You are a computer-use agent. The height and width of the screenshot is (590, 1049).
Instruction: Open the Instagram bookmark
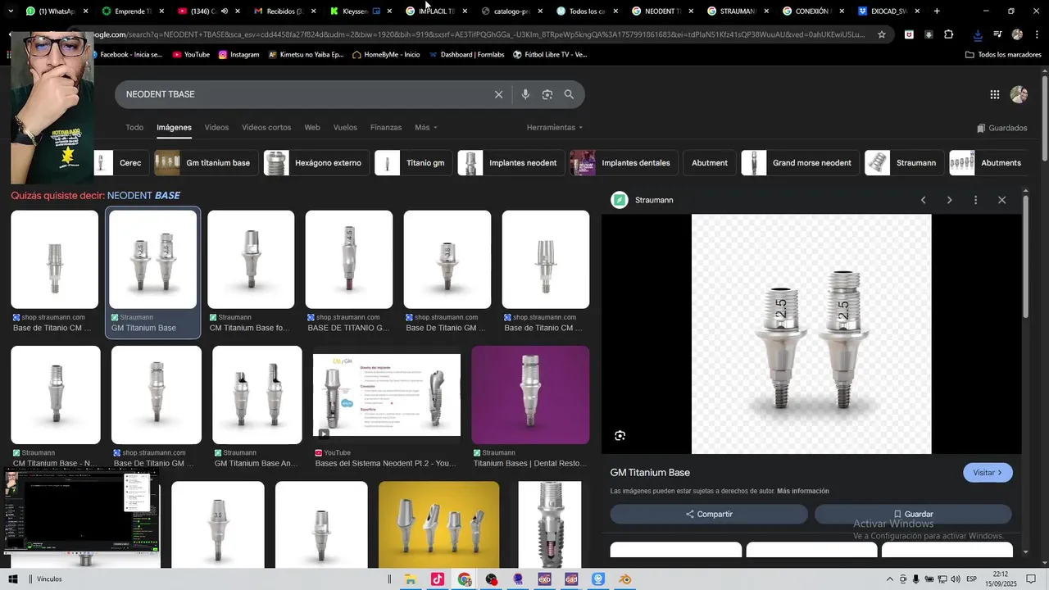point(238,55)
